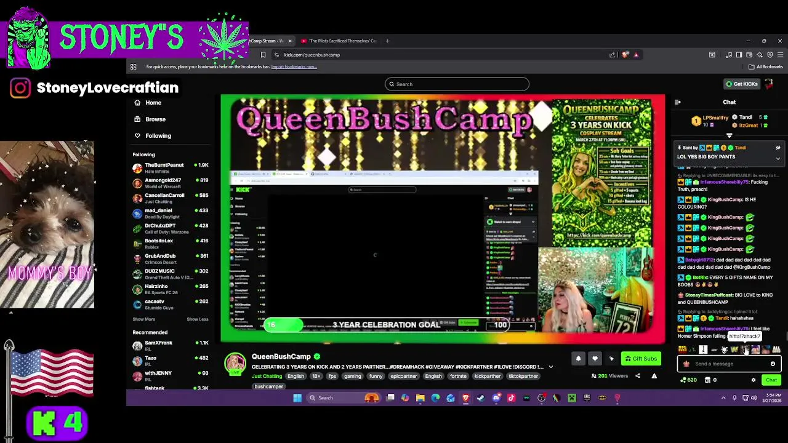This screenshot has width=788, height=443.
Task: Open Hairzinho channel in Following list
Action: (x=171, y=289)
